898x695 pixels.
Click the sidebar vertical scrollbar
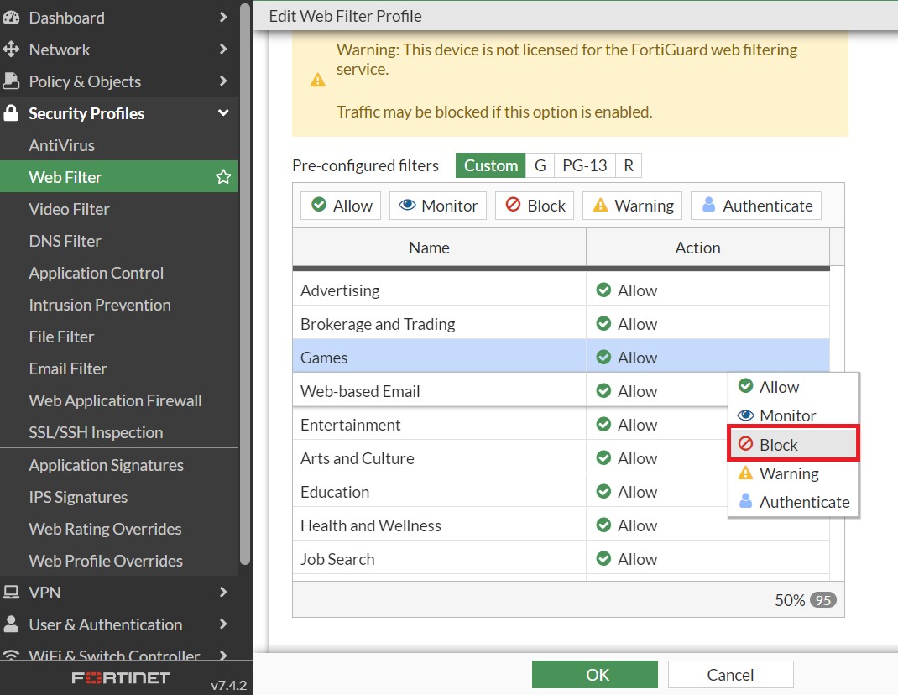[x=245, y=284]
